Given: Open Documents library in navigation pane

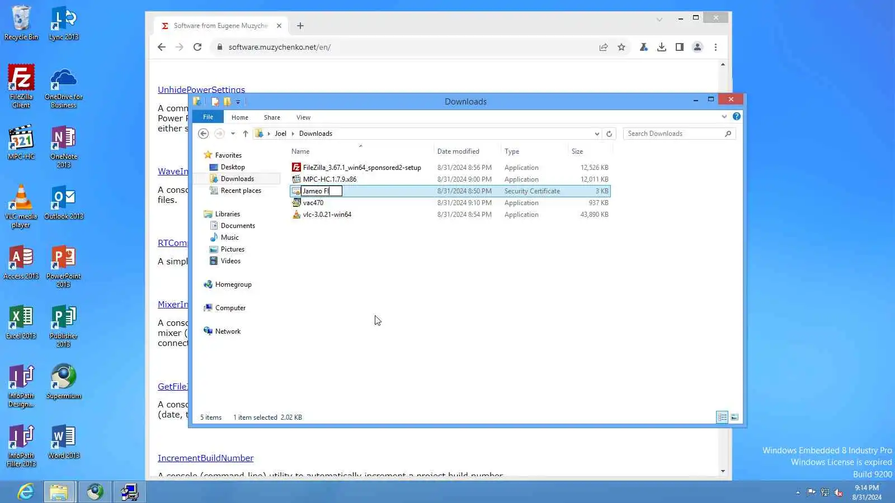Looking at the screenshot, I should pos(238,226).
